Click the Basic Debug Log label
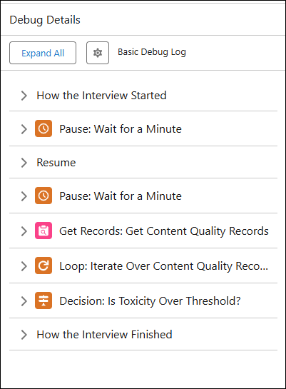This screenshot has height=389, width=286. [x=152, y=52]
